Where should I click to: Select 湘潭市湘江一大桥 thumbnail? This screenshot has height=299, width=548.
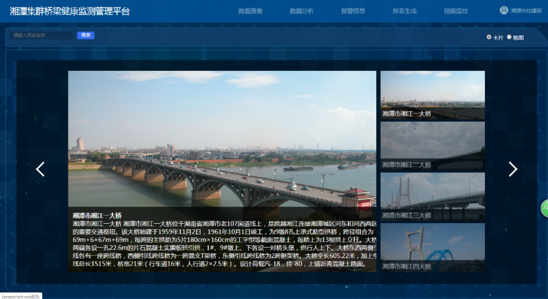pos(432,95)
